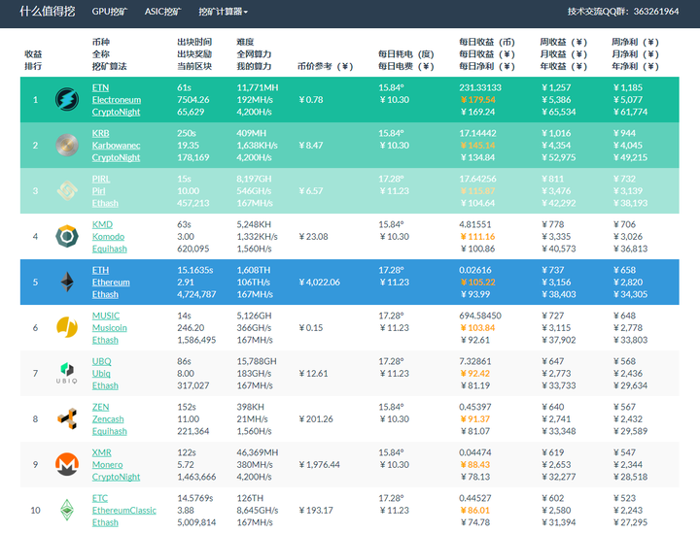Open the KRB ticker link
This screenshot has width=700, height=533.
tap(100, 133)
